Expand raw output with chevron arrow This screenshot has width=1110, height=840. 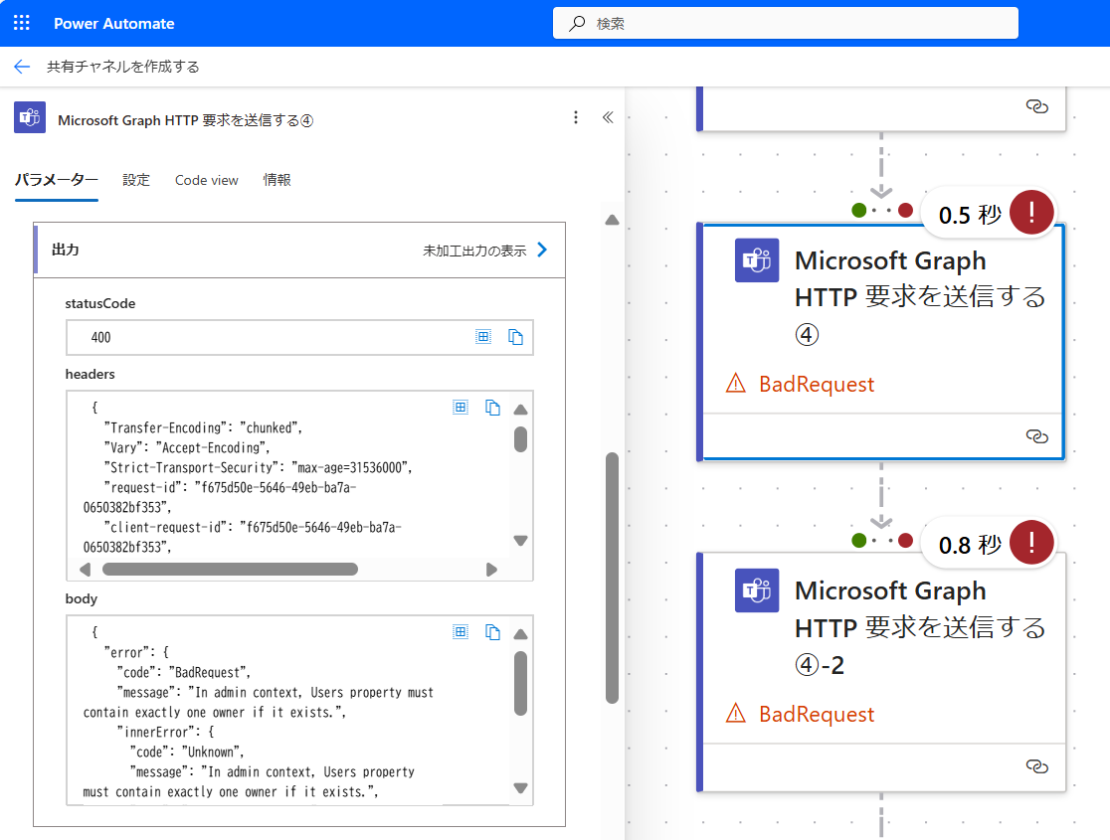(x=542, y=250)
